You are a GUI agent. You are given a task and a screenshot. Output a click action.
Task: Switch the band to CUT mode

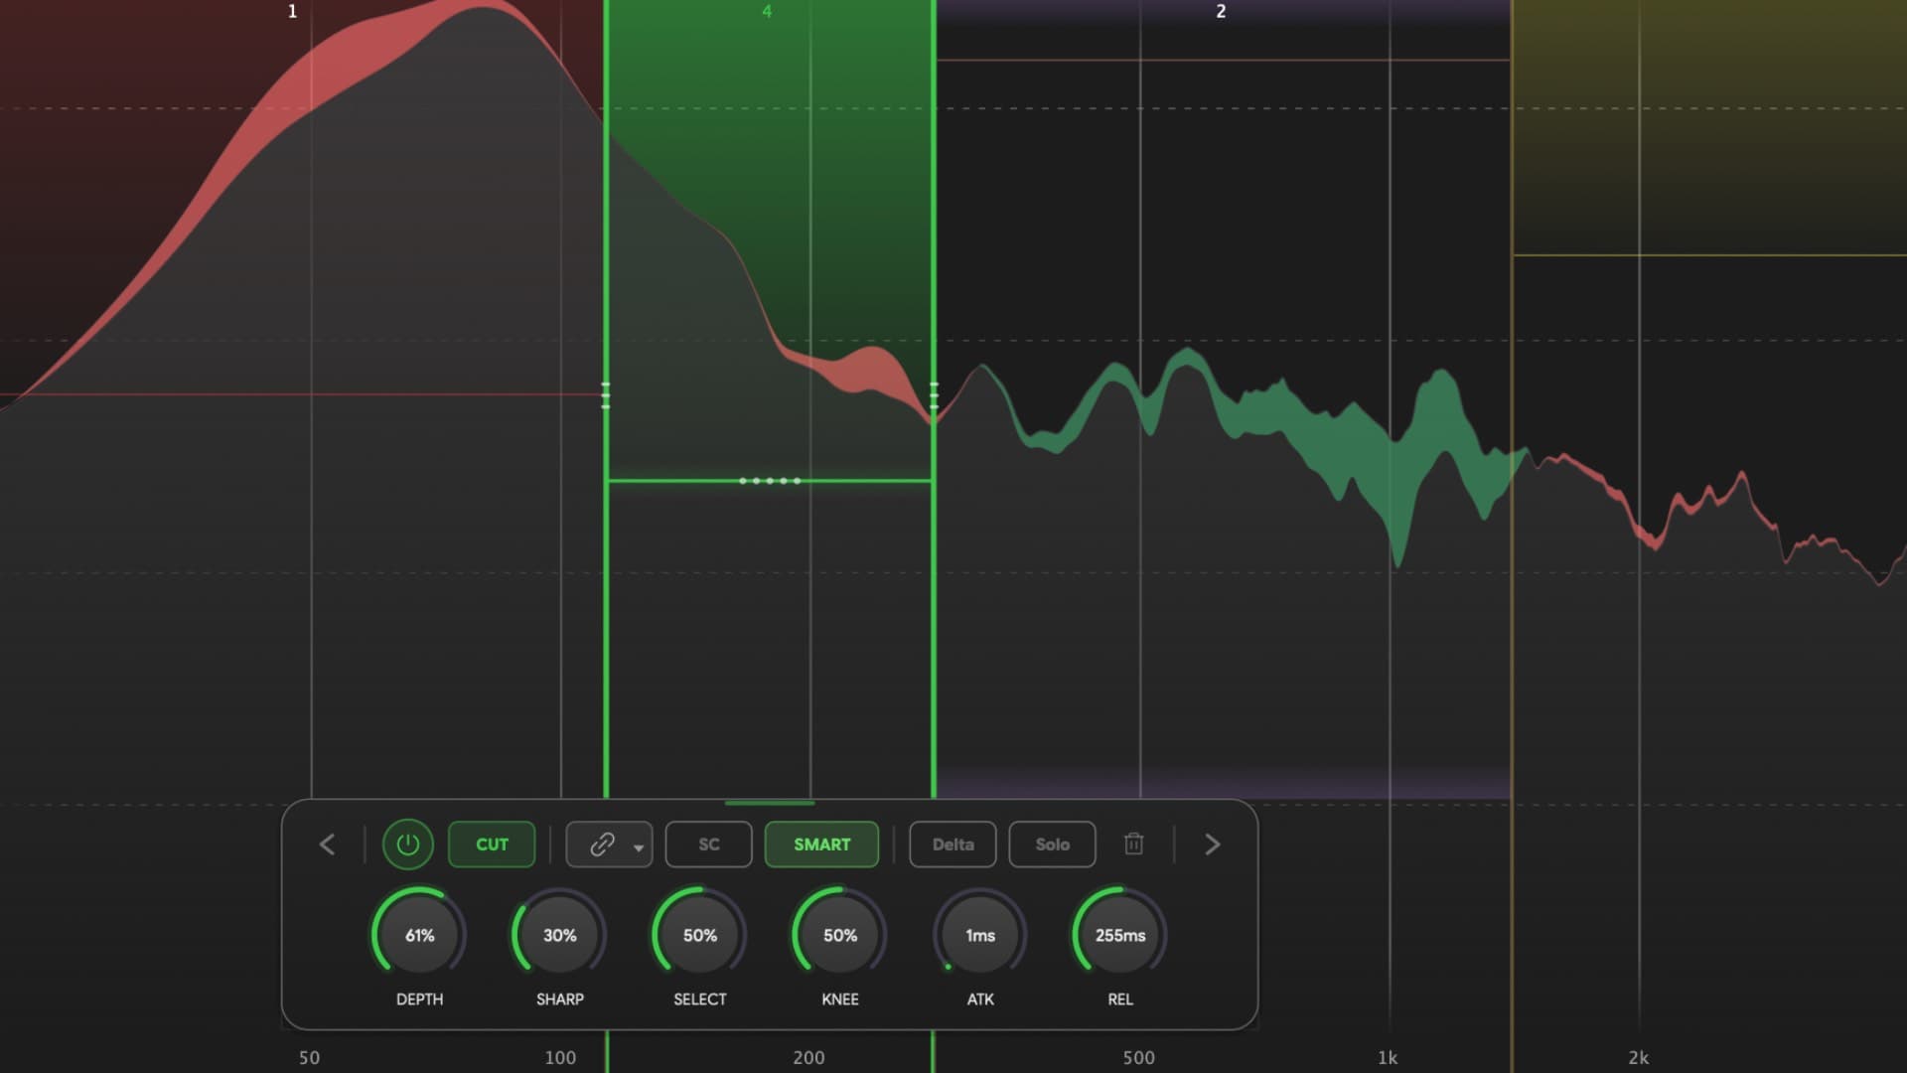tap(492, 844)
